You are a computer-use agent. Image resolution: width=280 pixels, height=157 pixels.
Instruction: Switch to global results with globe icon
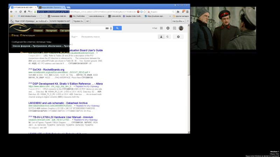[x=167, y=37]
